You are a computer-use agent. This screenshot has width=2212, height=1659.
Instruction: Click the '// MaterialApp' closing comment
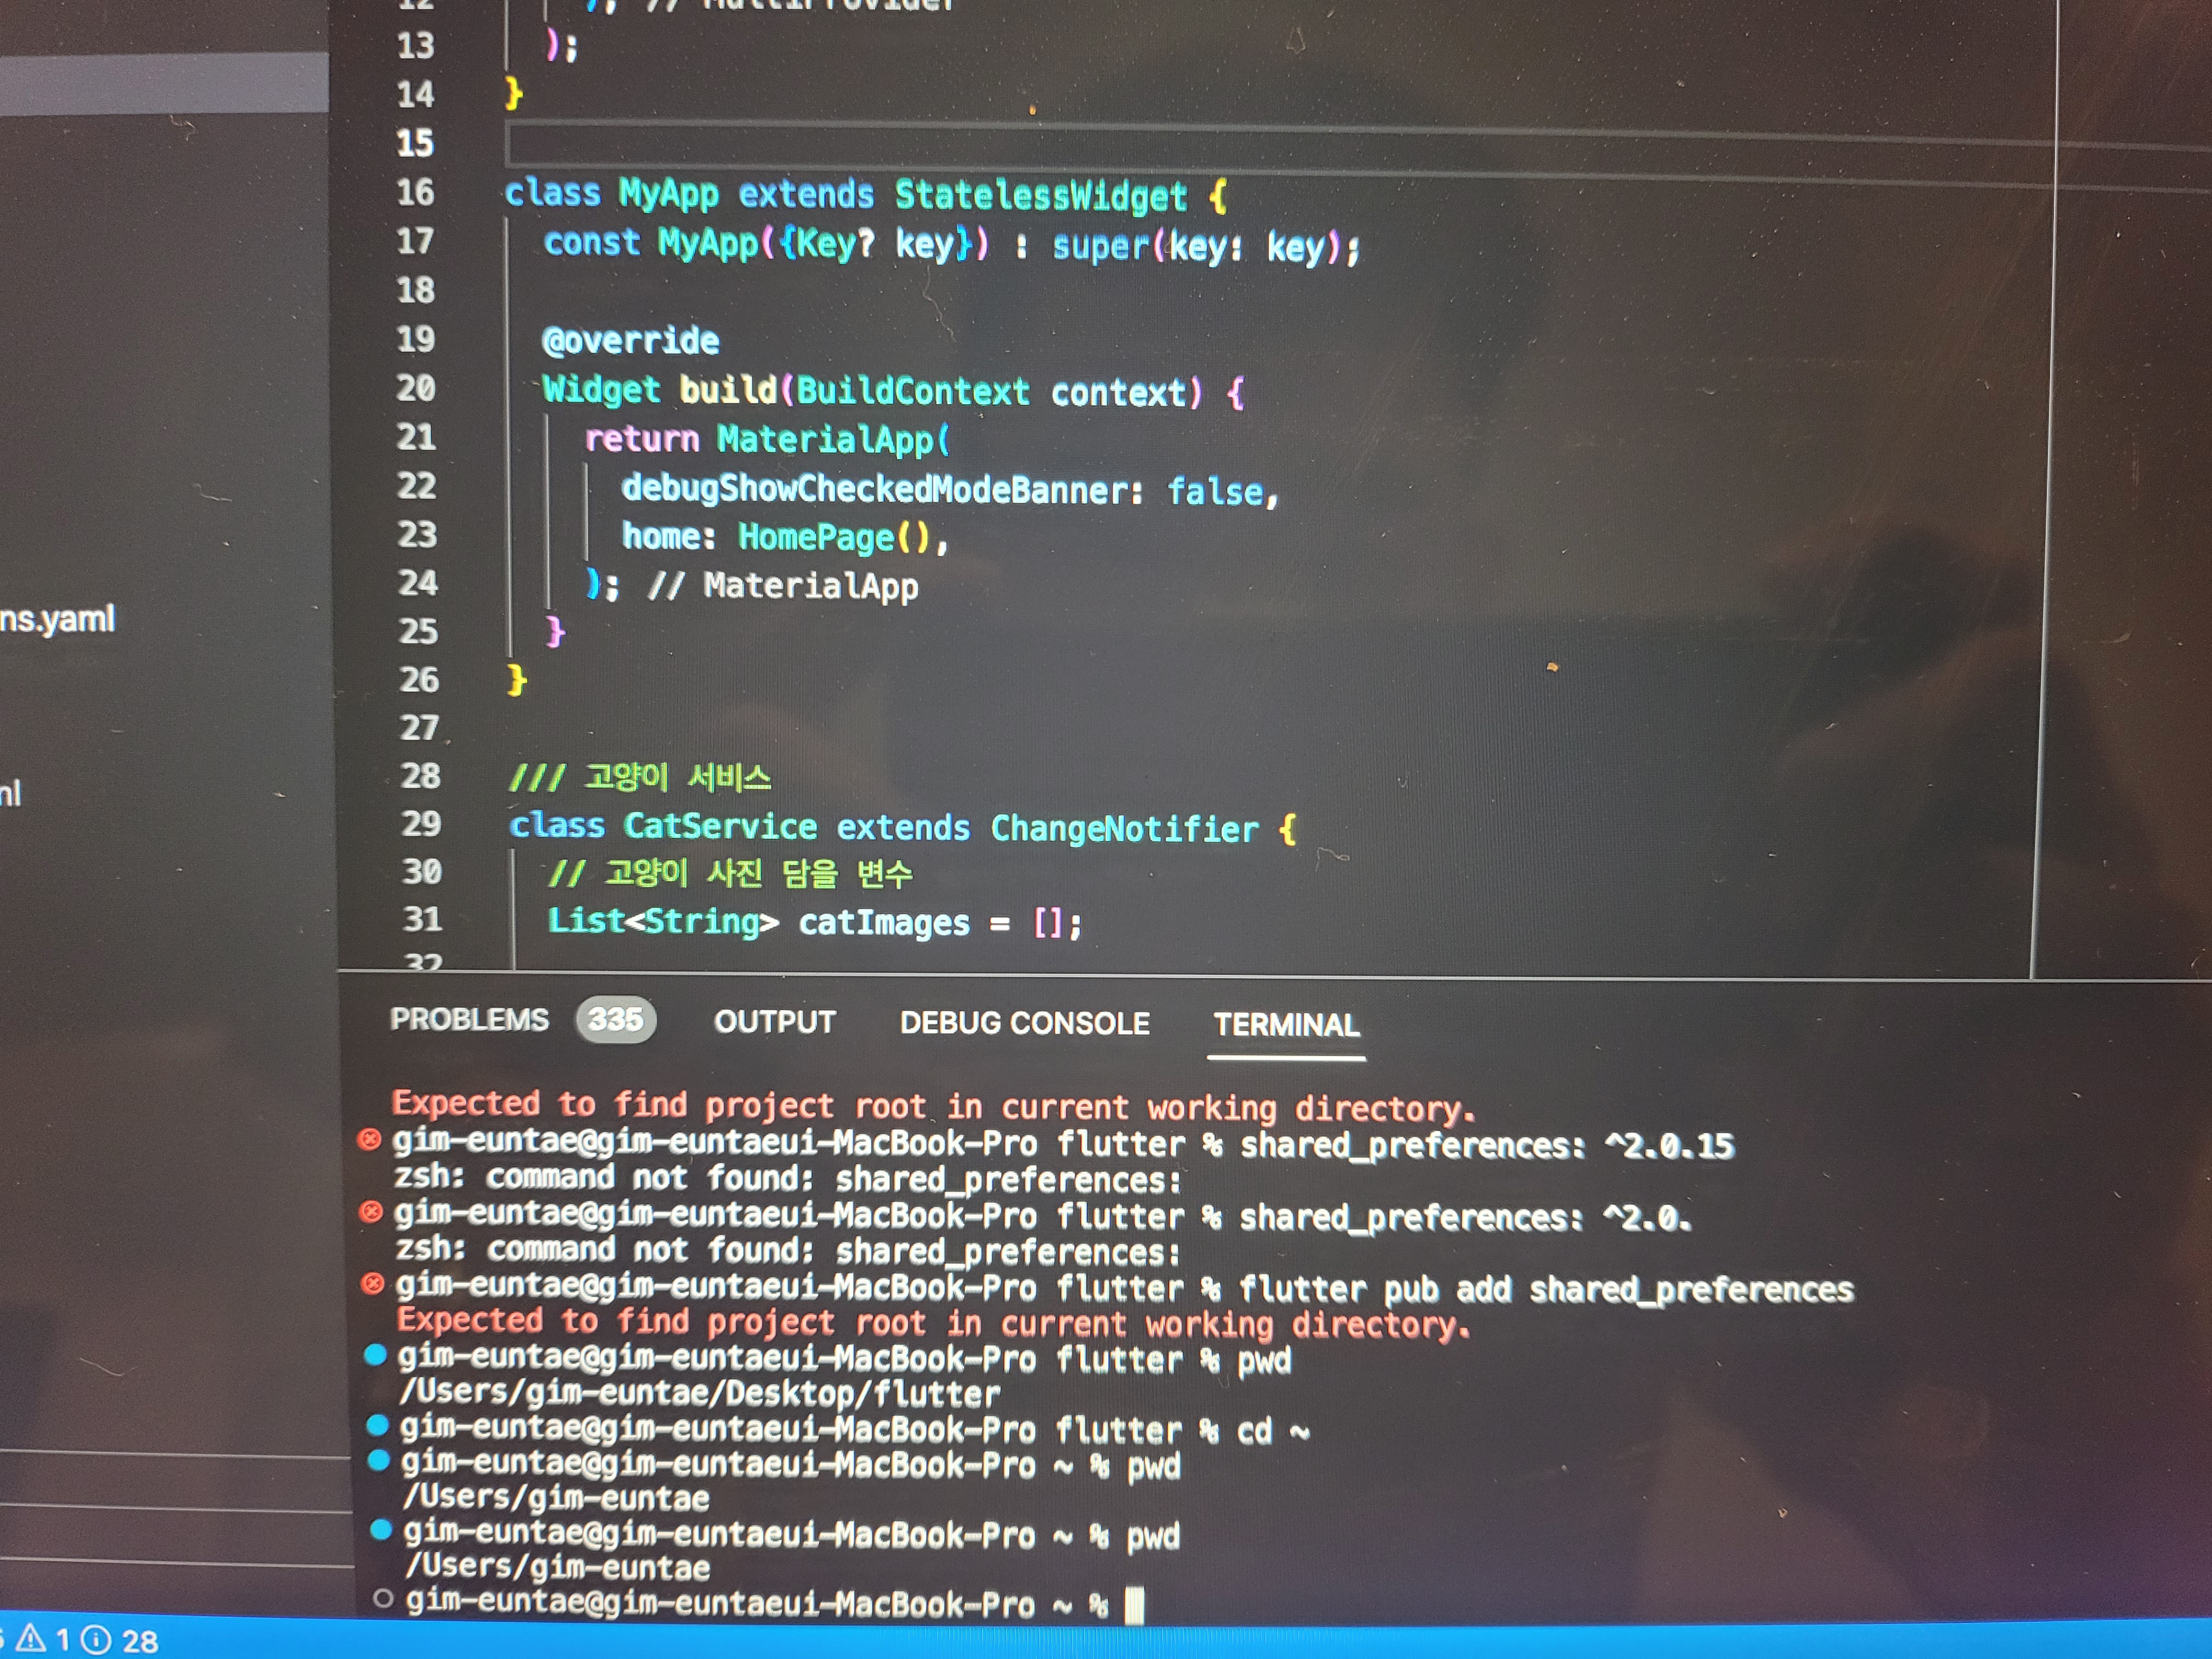(783, 585)
